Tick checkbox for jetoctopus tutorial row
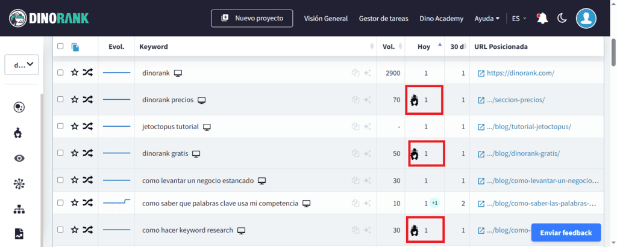 [60, 126]
